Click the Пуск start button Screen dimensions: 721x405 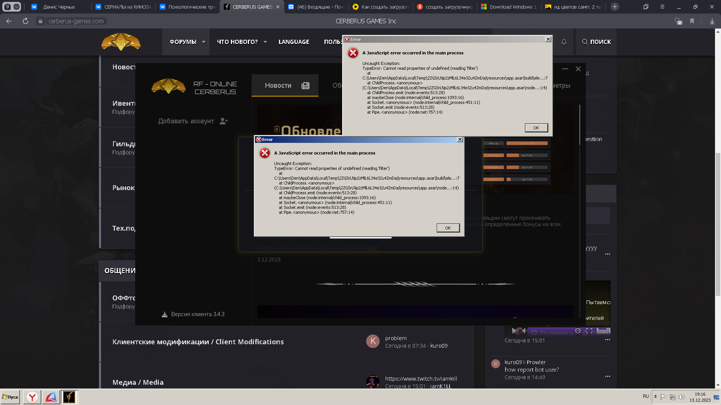pos(11,397)
